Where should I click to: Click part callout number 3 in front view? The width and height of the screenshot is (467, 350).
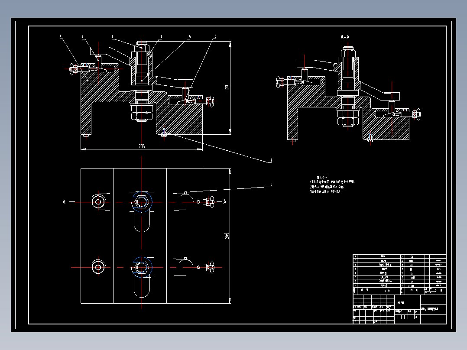click(112, 37)
